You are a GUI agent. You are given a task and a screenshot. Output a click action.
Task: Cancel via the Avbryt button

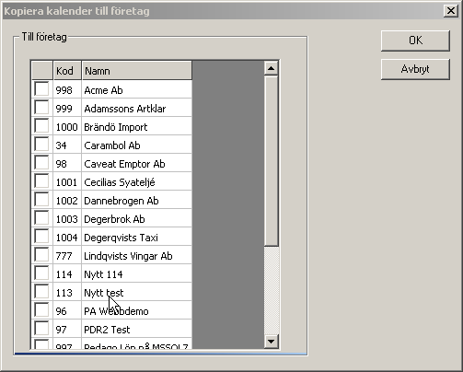[x=415, y=69]
